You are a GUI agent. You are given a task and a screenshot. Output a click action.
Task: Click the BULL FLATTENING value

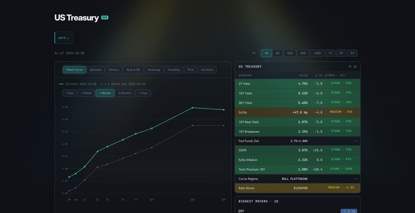click(295, 179)
